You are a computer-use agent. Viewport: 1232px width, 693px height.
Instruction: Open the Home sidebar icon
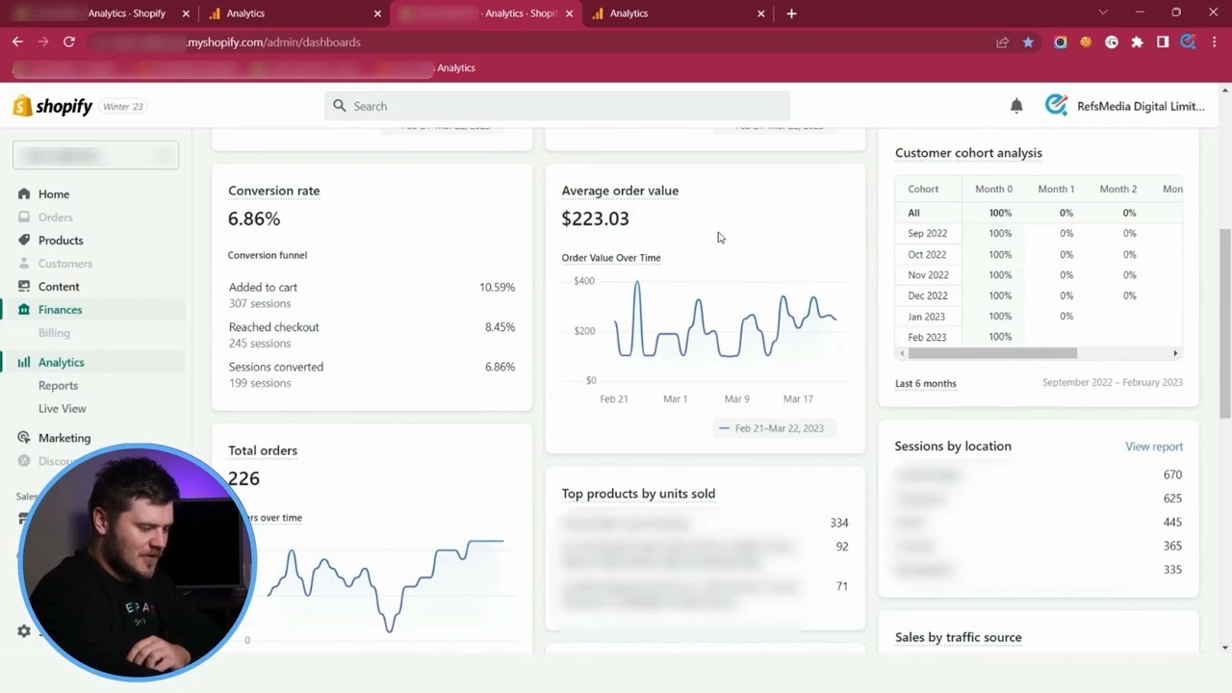click(24, 193)
